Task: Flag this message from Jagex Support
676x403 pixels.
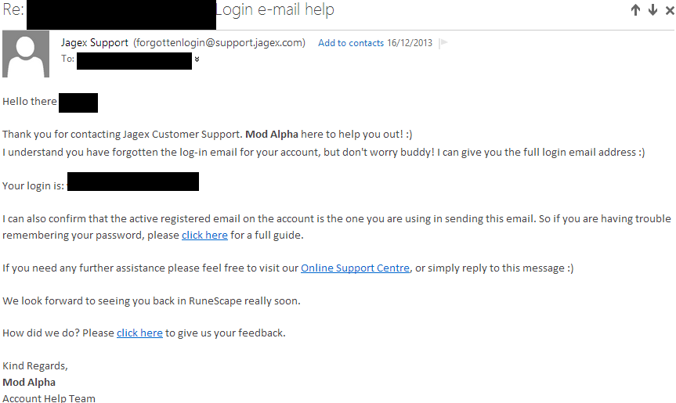Action: tap(443, 42)
